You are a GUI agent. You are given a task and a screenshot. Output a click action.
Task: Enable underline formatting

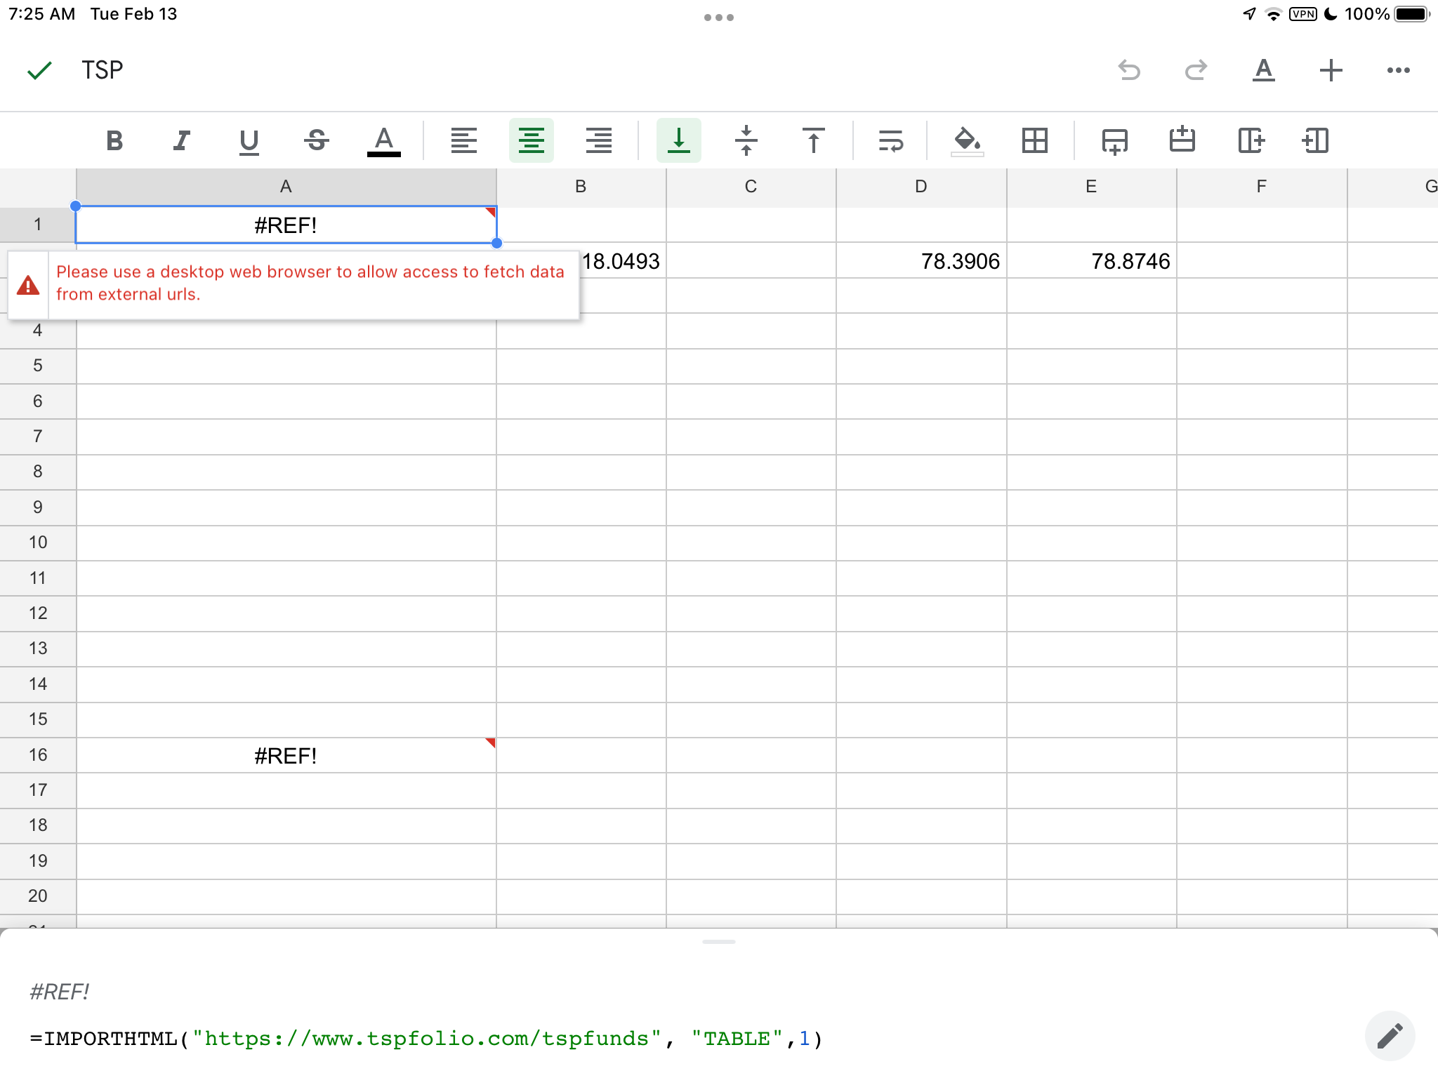(249, 141)
